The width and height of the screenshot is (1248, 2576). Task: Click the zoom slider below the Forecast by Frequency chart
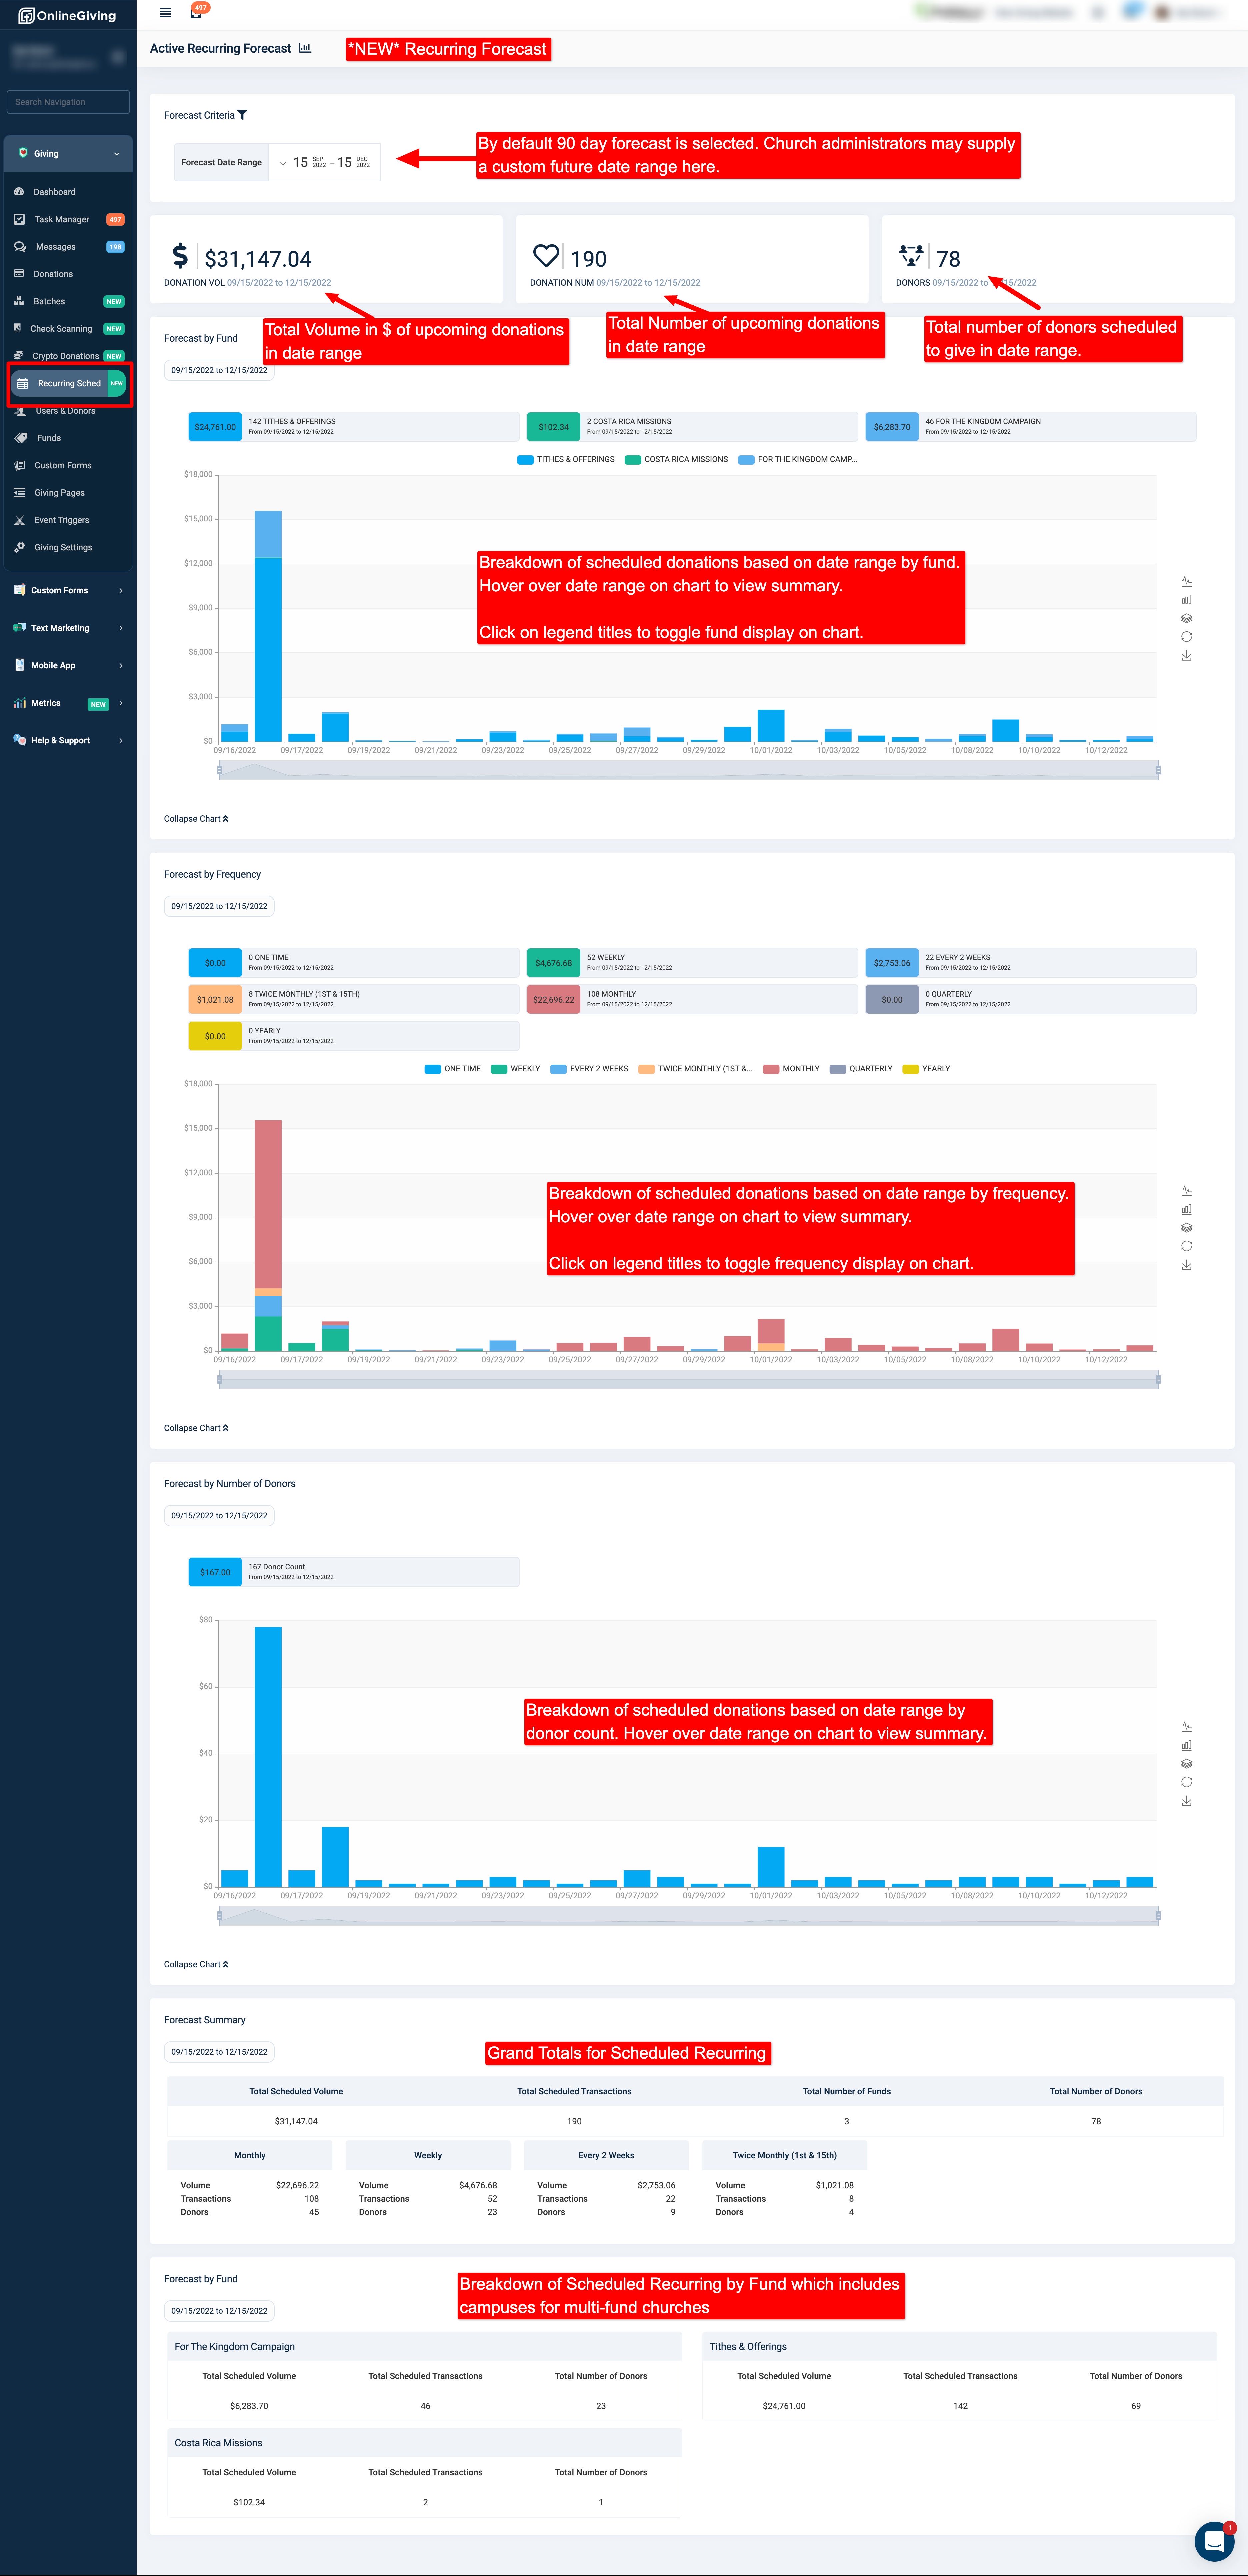point(689,1380)
